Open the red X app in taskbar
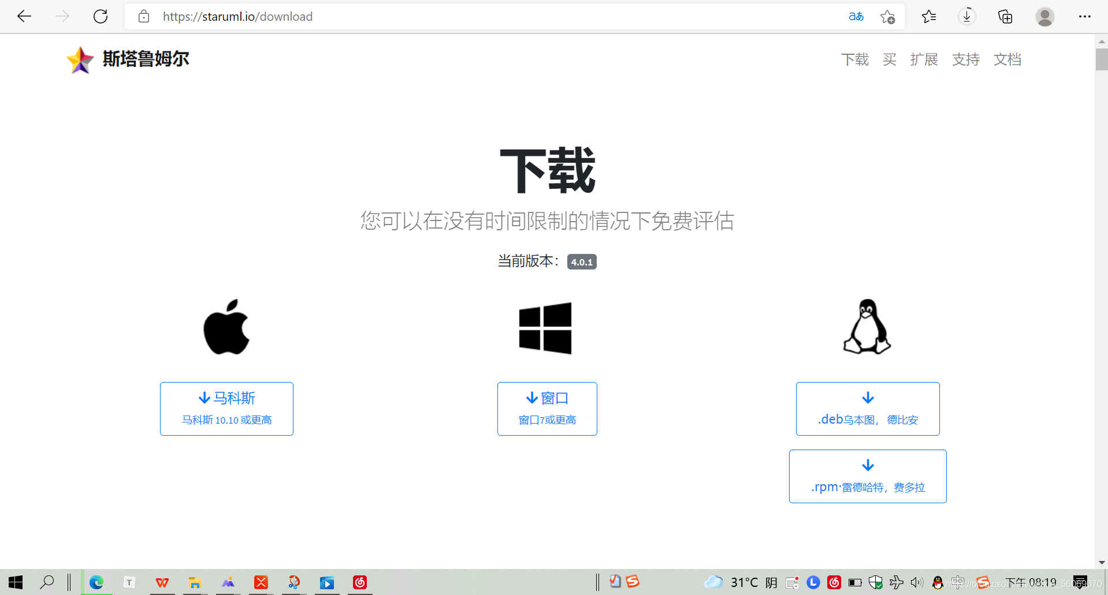The height and width of the screenshot is (595, 1108). coord(261,582)
